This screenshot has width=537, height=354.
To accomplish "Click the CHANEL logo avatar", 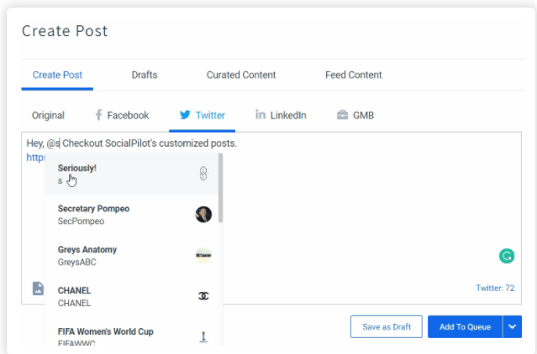I will (x=203, y=296).
